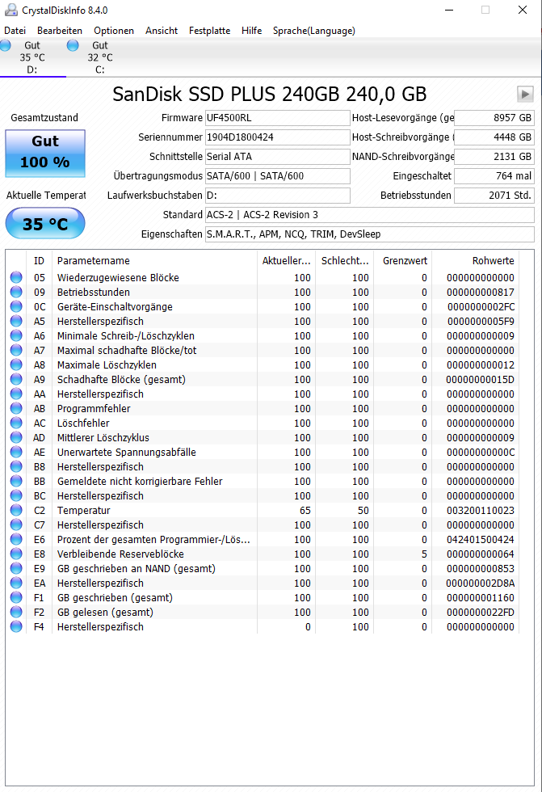This screenshot has height=792, width=542.
Task: Select the D: drive status orb
Action: click(x=6, y=45)
